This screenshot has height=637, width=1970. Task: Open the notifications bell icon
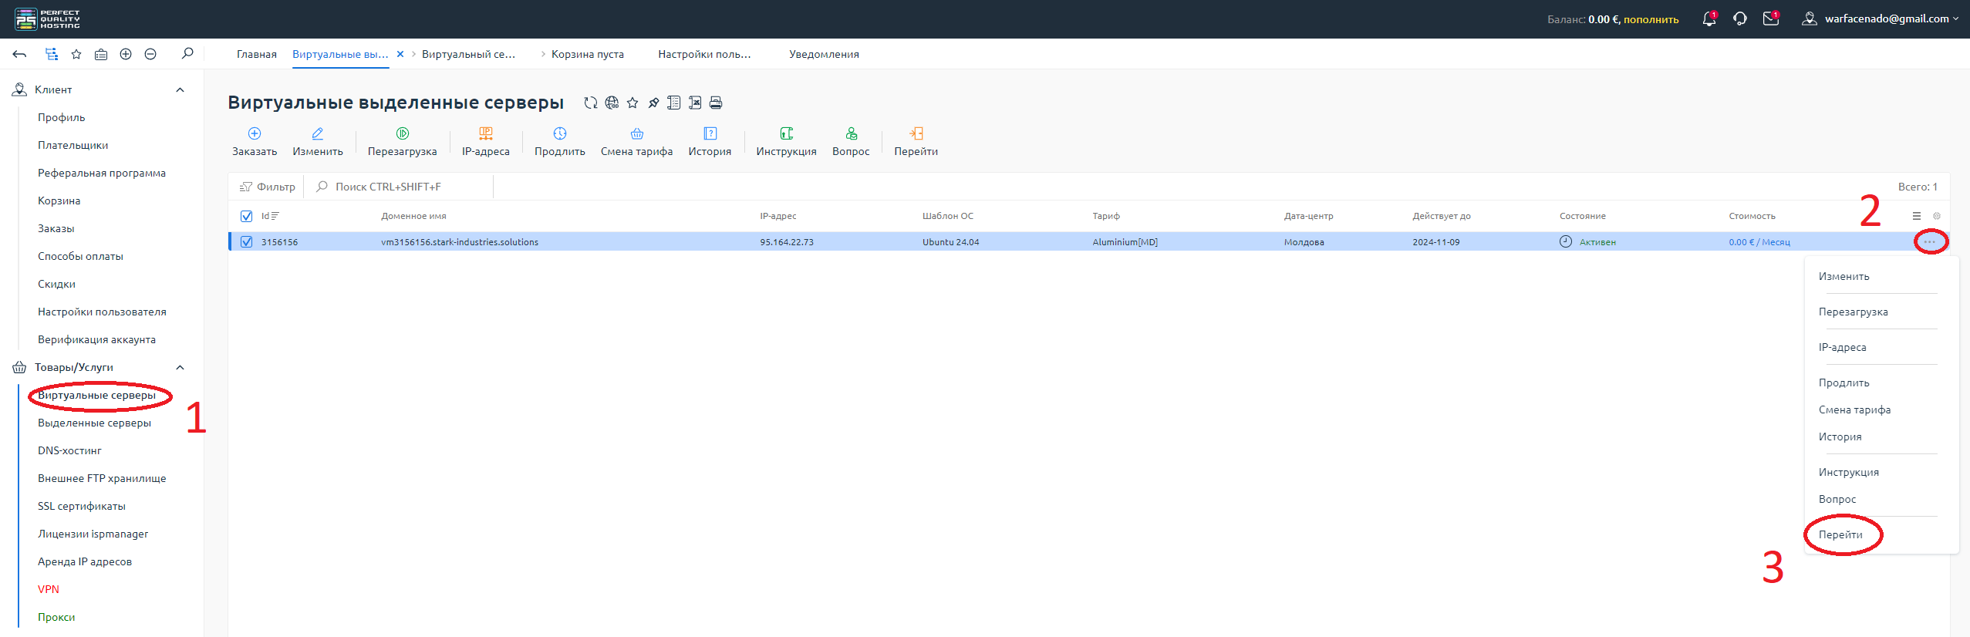(x=1709, y=19)
